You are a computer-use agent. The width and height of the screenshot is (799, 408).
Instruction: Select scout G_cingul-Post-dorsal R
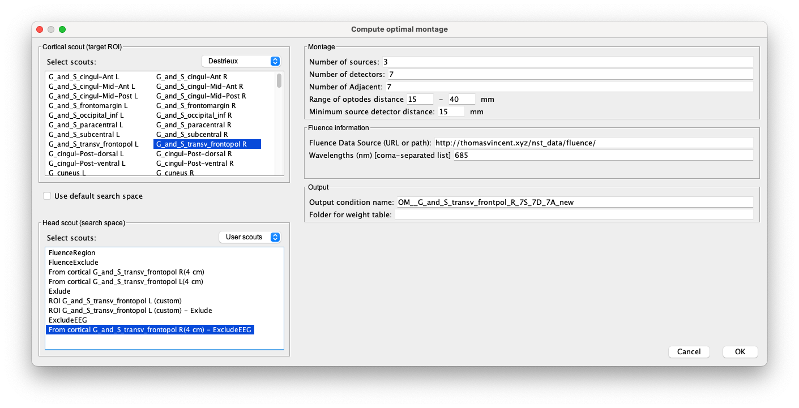(194, 153)
